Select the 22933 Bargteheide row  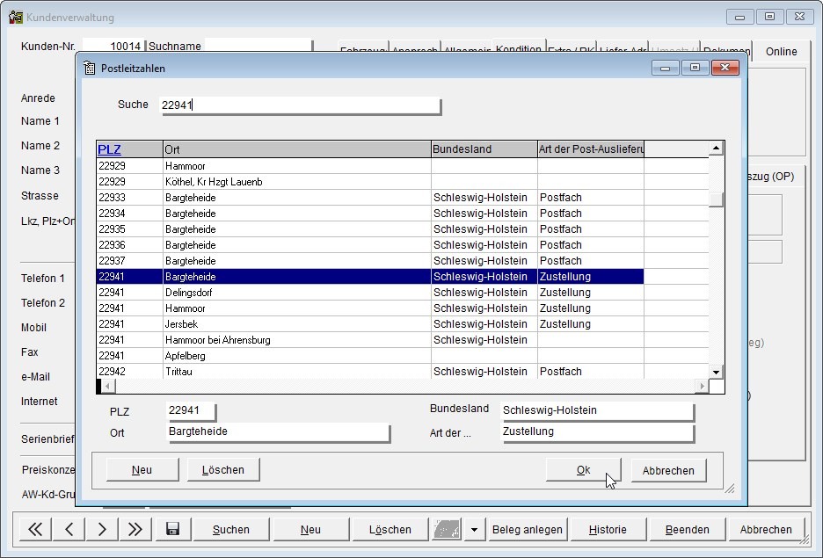tap(370, 197)
